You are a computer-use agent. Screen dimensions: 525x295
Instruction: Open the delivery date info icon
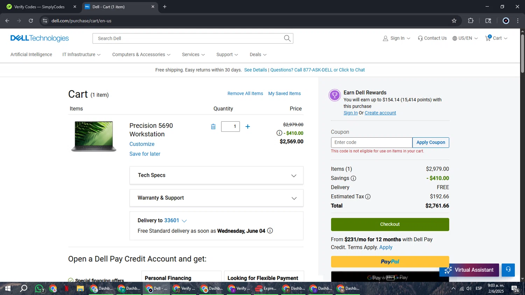270,231
